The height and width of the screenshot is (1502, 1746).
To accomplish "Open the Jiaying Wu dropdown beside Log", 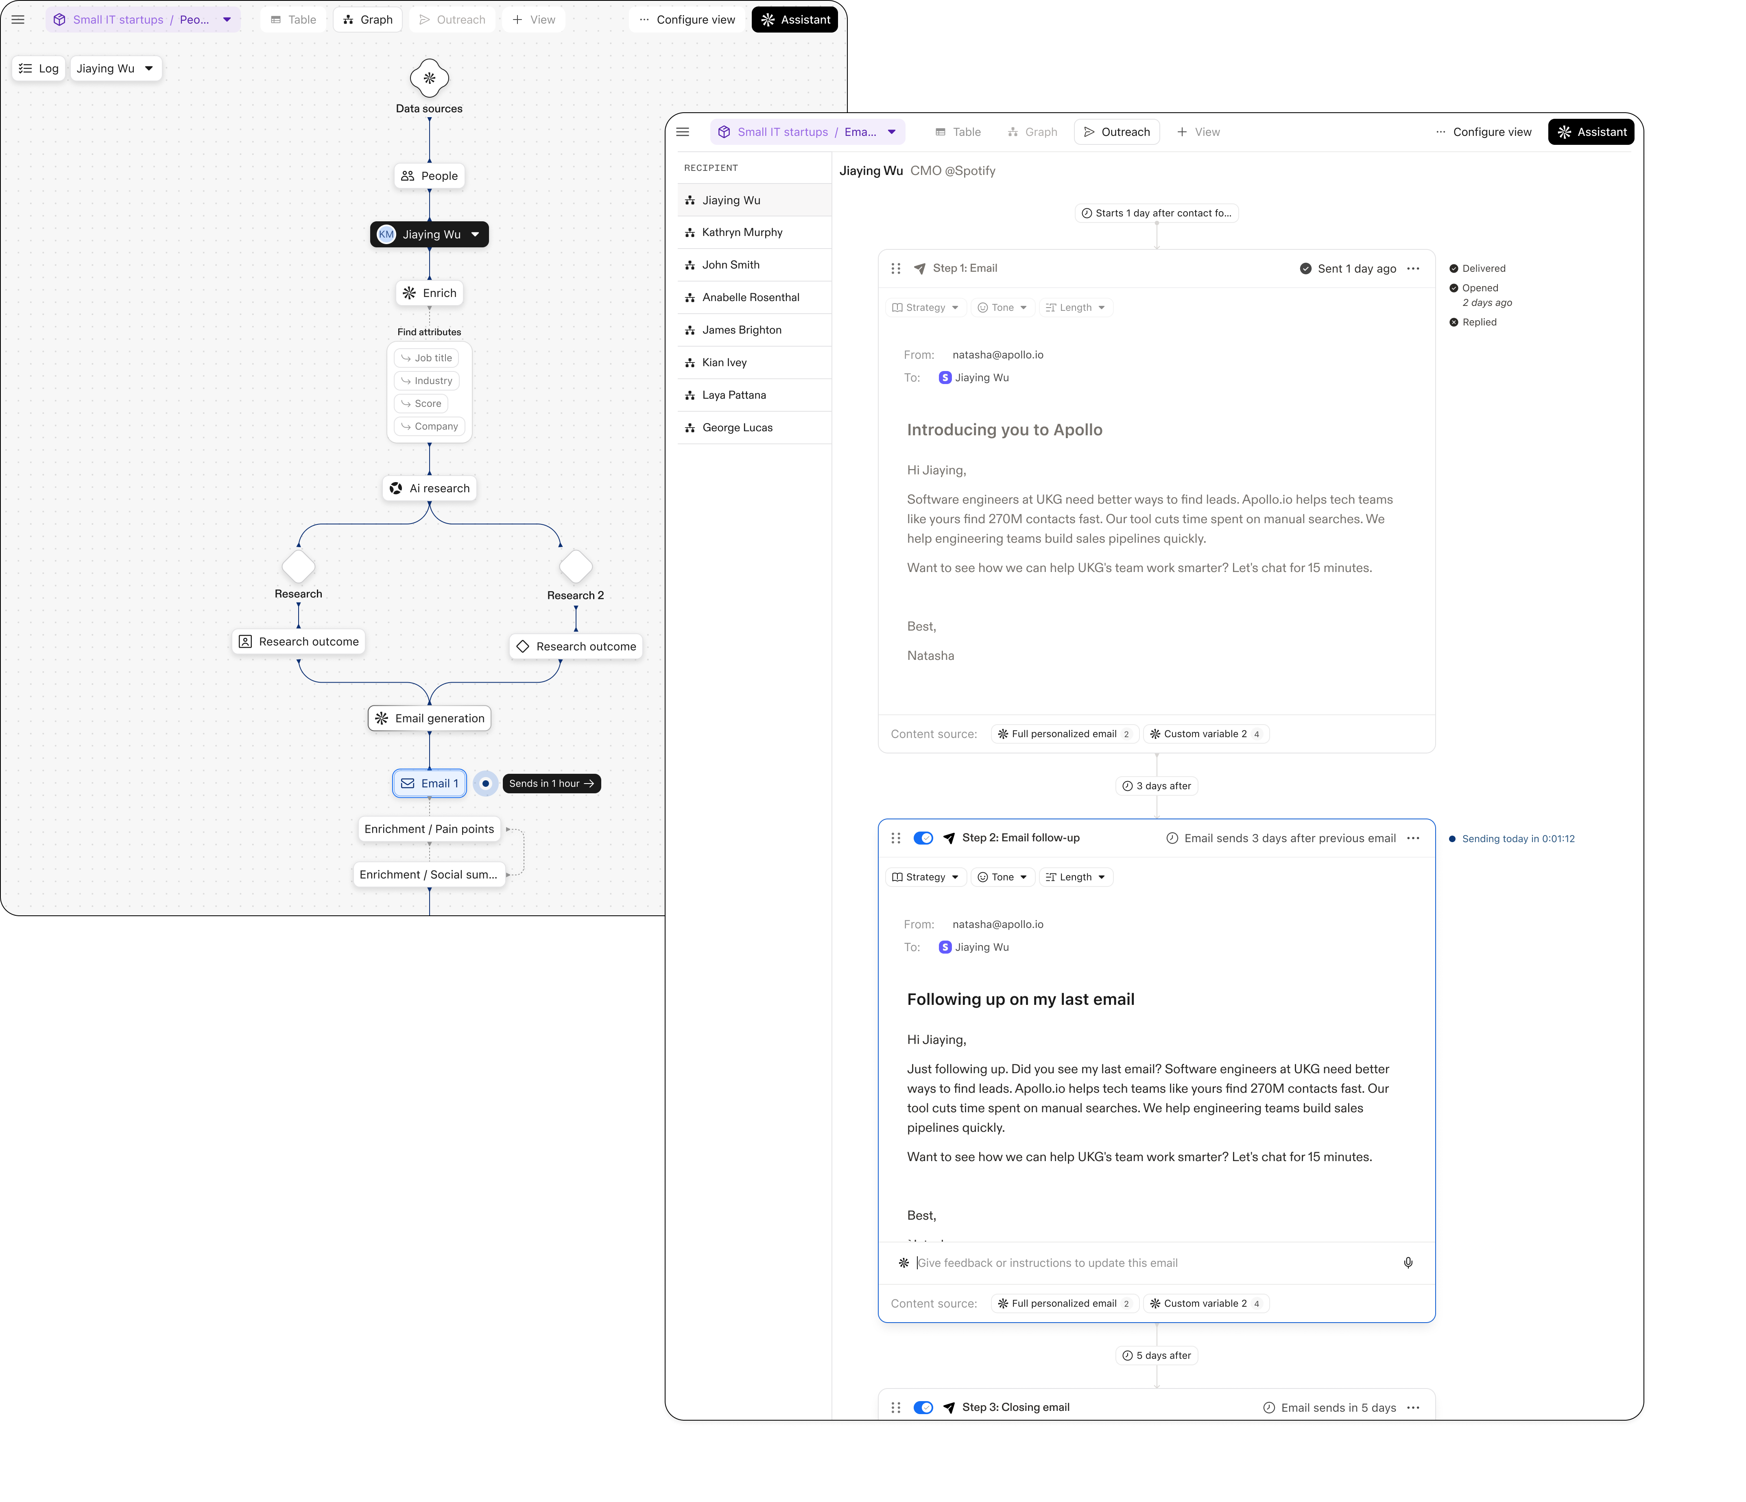I will tap(116, 68).
